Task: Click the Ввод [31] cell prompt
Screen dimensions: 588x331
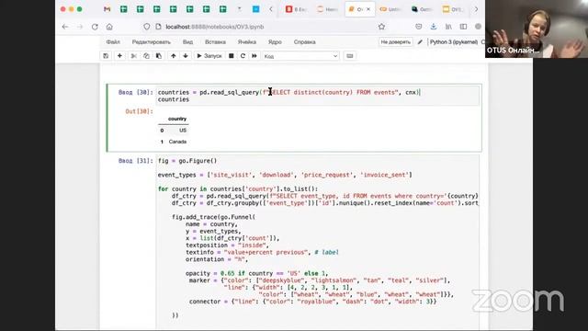Action: click(136, 161)
